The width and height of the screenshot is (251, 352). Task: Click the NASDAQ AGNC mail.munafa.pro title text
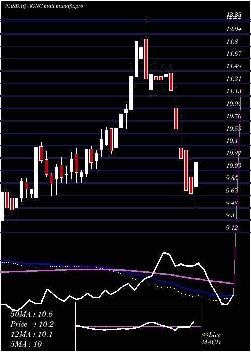tap(44, 6)
